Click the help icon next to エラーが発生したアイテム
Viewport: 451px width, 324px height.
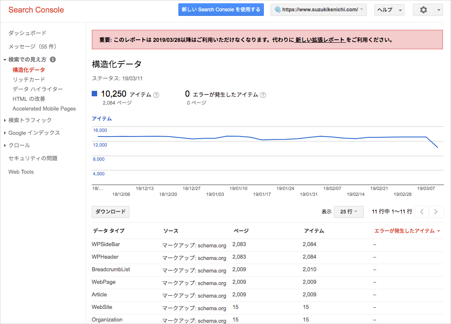click(x=263, y=95)
